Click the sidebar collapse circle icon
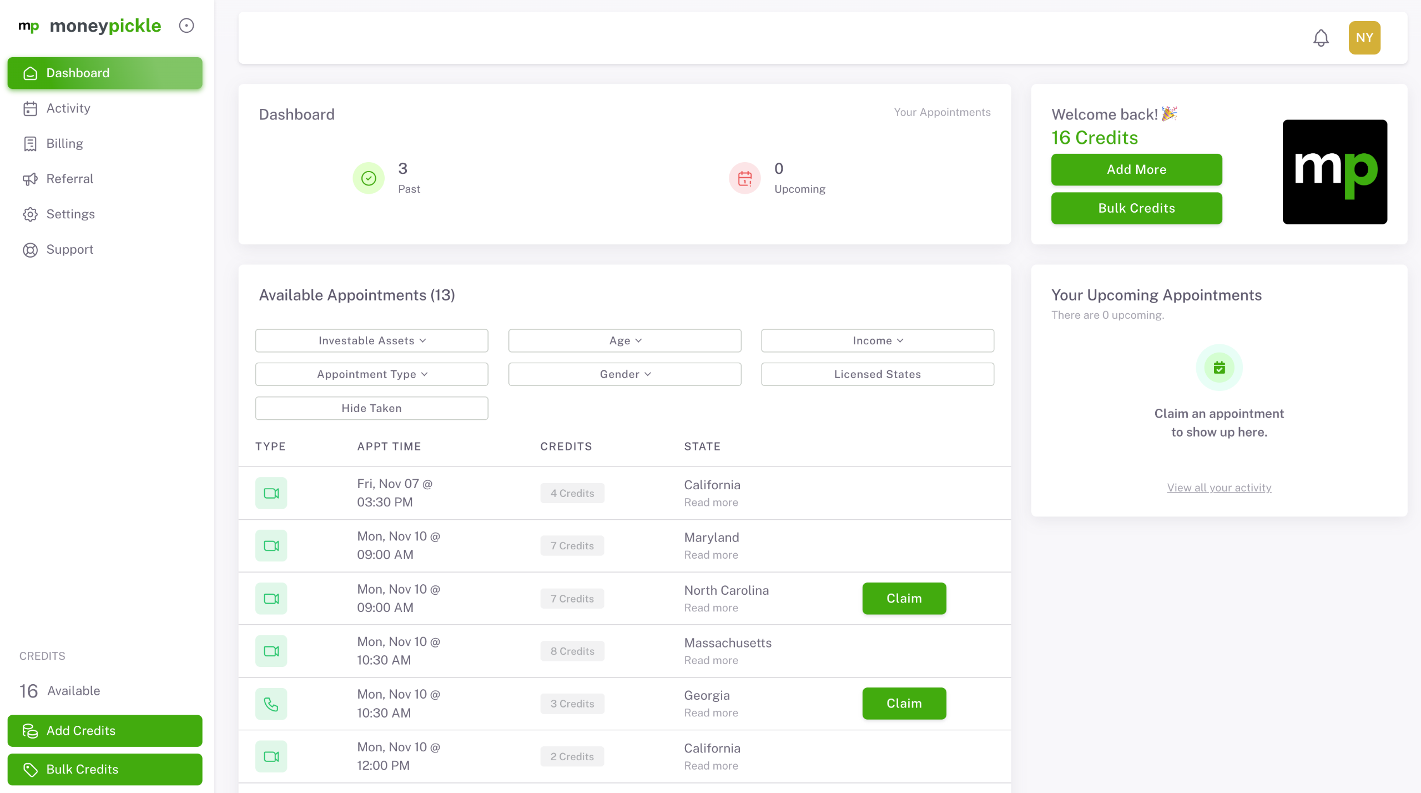Viewport: 1421px width, 793px height. [187, 26]
